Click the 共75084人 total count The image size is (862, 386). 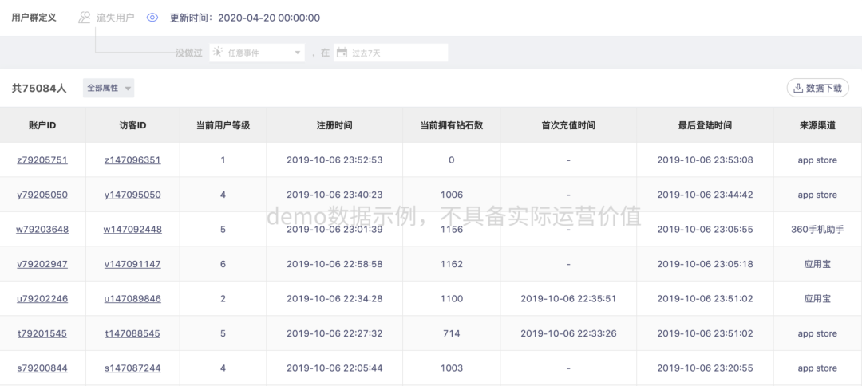click(39, 88)
